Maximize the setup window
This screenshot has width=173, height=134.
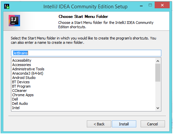(150, 5)
